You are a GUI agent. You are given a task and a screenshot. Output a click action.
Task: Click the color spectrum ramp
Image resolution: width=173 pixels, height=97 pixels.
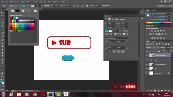tap(158, 23)
